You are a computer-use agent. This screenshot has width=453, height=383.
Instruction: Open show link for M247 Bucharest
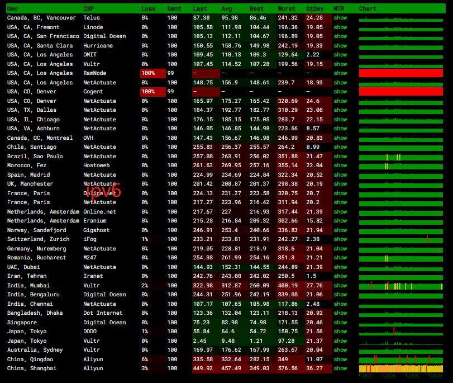[x=340, y=257]
